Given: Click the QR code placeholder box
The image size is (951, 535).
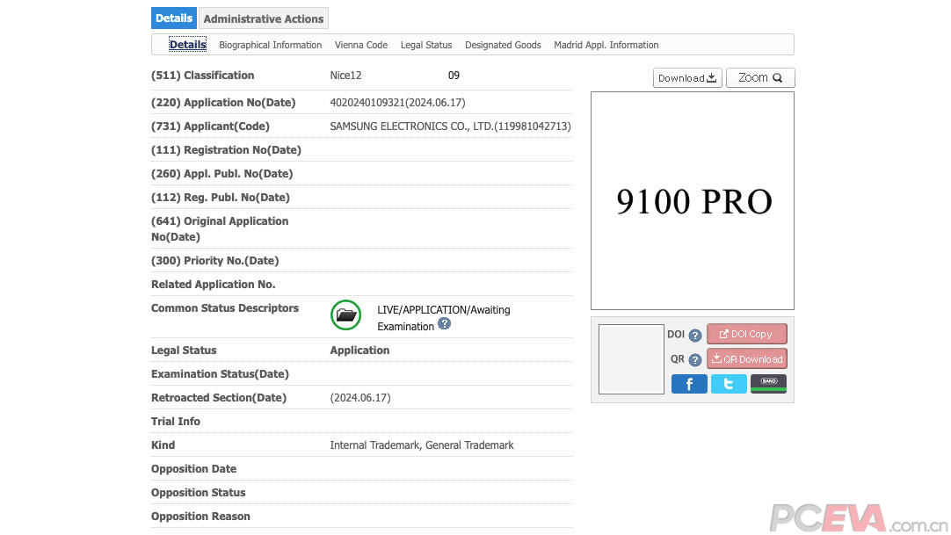Looking at the screenshot, I should (631, 359).
